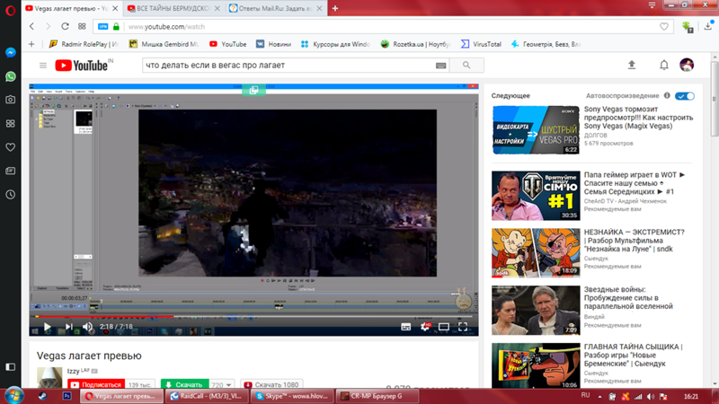Skip to the next video
This screenshot has width=719, height=404.
point(69,327)
